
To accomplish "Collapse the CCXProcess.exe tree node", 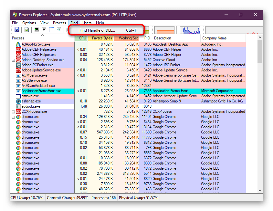I will point(13,112).
